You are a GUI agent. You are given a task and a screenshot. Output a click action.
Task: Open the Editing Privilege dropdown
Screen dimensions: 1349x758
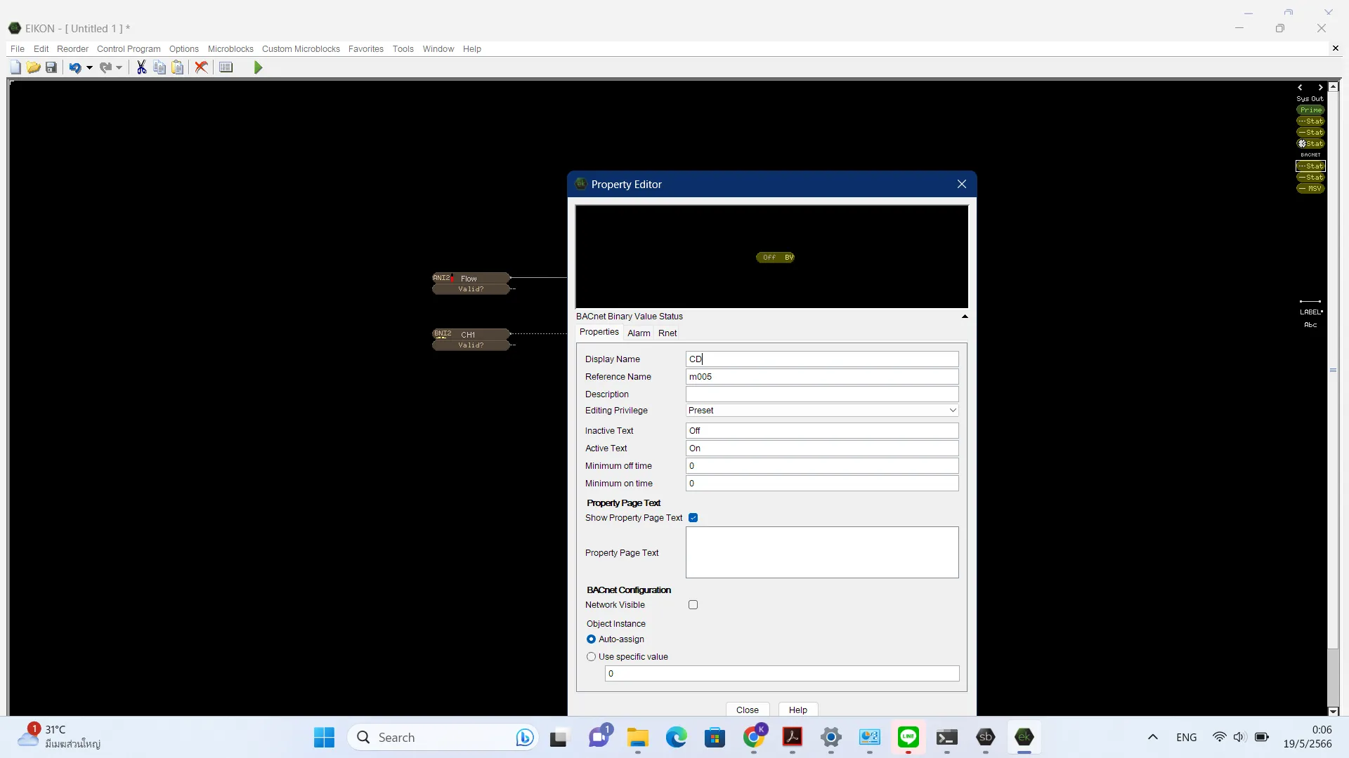(822, 411)
